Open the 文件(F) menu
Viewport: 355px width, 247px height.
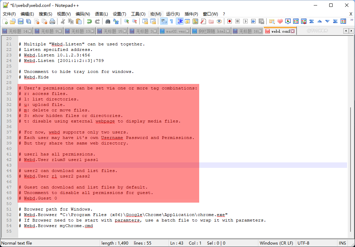pyautogui.click(x=9, y=14)
